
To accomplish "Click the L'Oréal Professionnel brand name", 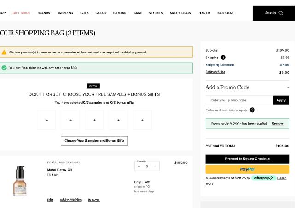I will [x=64, y=162].
